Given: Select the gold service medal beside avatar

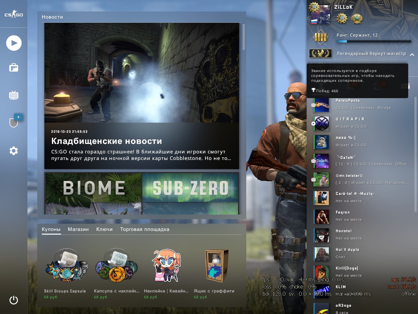Looking at the screenshot, I should tap(342, 18).
